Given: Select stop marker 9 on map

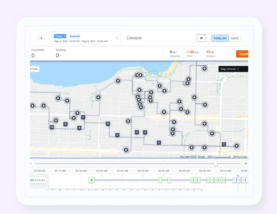Looking at the screenshot, I should [65, 124].
